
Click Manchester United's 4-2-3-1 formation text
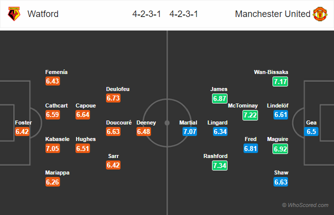183,14
